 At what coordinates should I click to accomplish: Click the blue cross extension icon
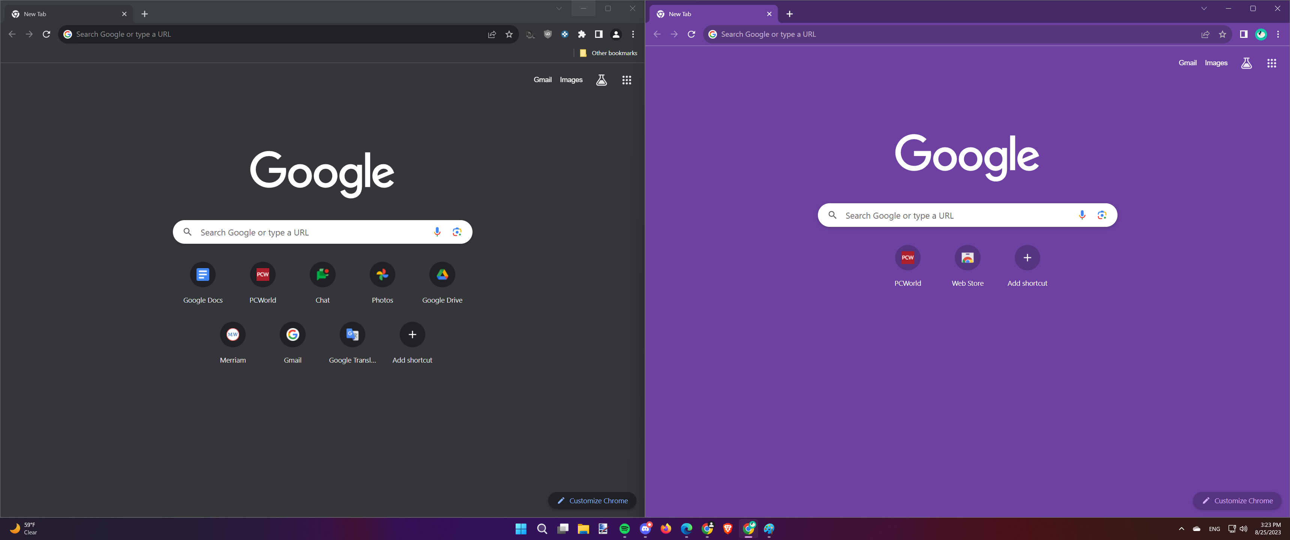[565, 34]
